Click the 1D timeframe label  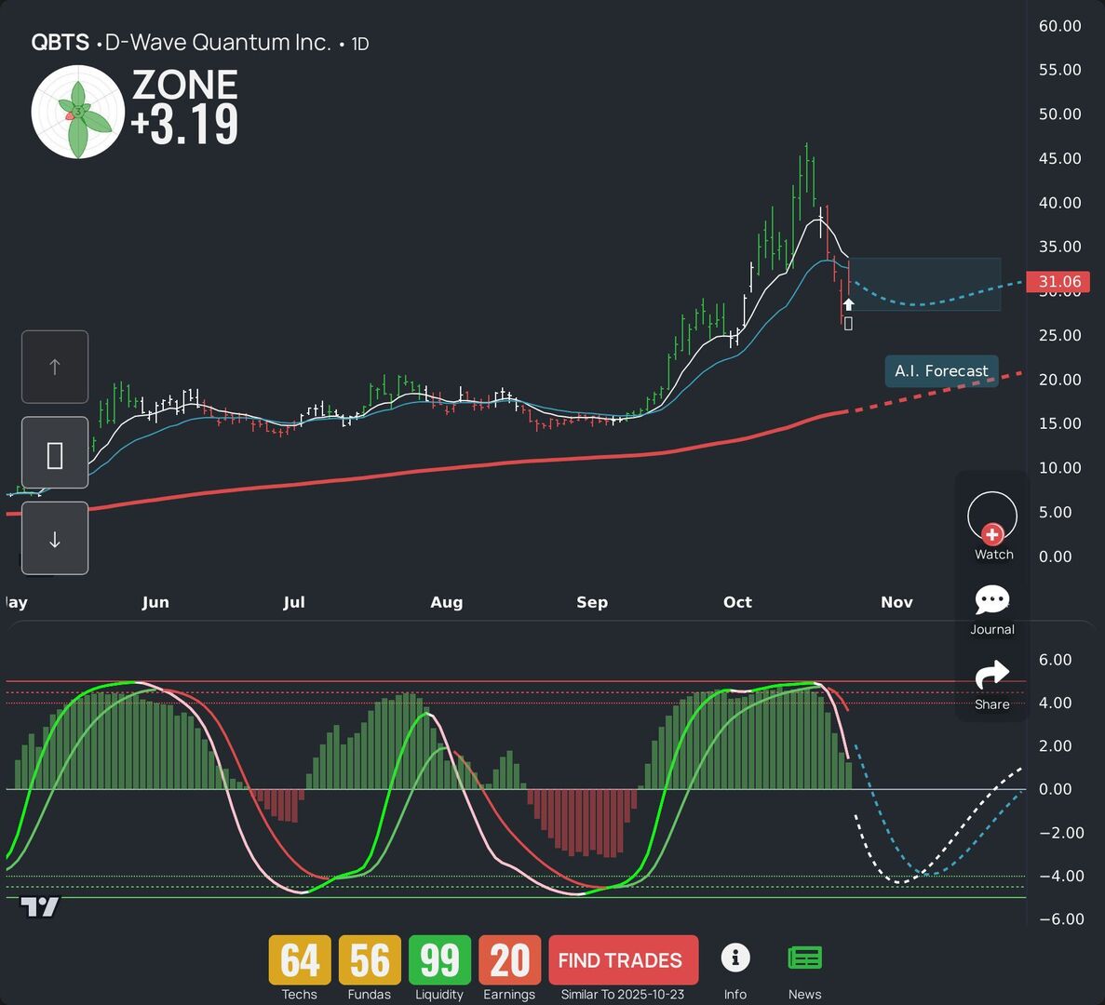click(360, 45)
